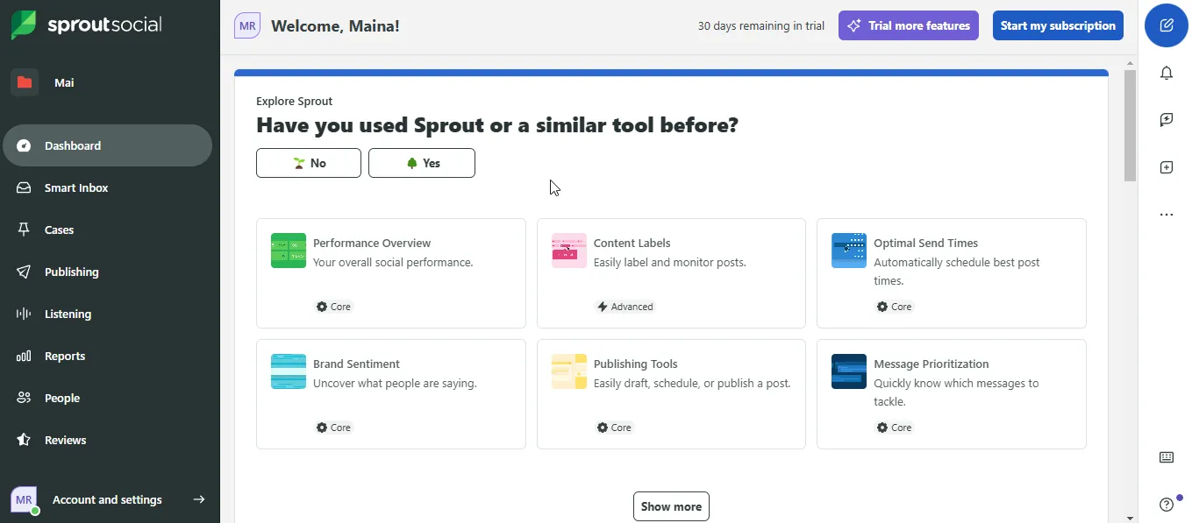Click the Advanced tag on Content Labels
The image size is (1192, 523).
(625, 307)
